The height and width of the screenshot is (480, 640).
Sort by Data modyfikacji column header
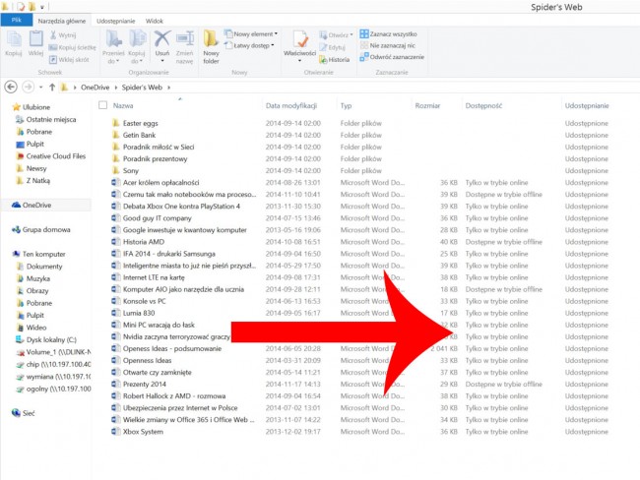pyautogui.click(x=291, y=105)
